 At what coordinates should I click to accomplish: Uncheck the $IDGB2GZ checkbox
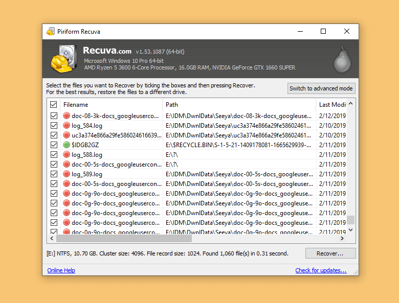pos(54,145)
